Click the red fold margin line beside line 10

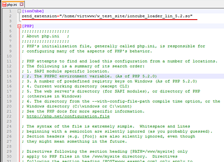19,56
